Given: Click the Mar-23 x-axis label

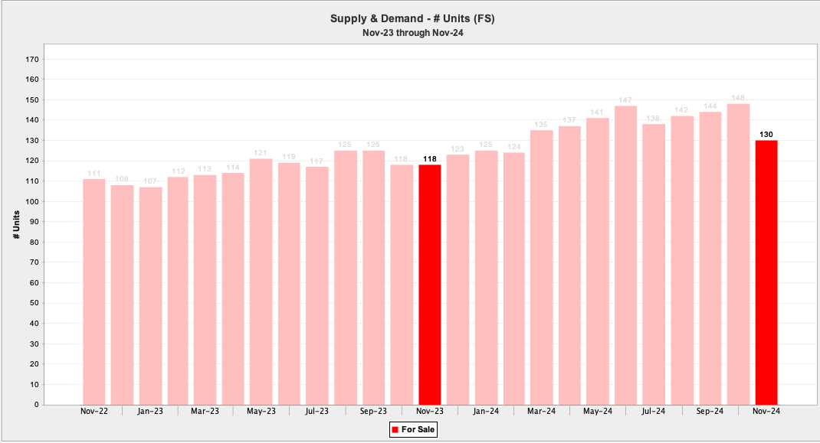Looking at the screenshot, I should (x=205, y=411).
